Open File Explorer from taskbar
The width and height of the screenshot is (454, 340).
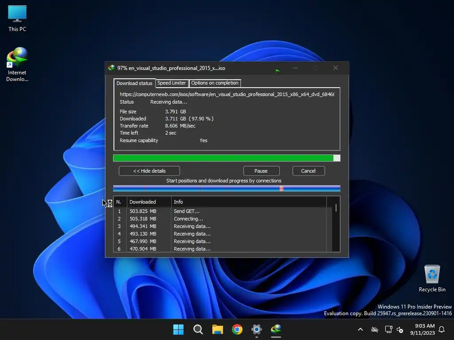pos(217,329)
